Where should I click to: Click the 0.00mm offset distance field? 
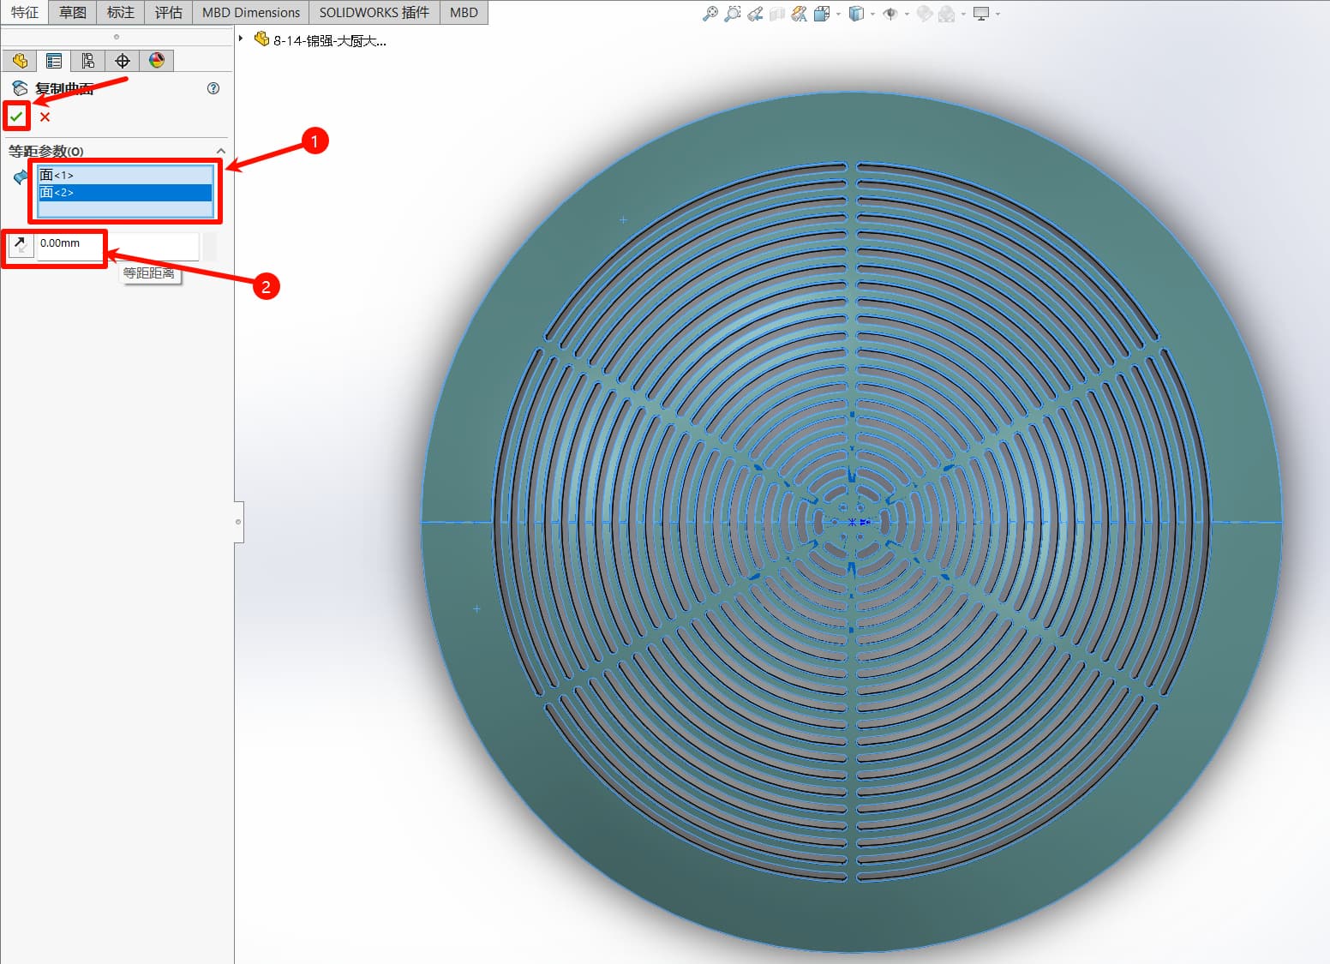(117, 245)
